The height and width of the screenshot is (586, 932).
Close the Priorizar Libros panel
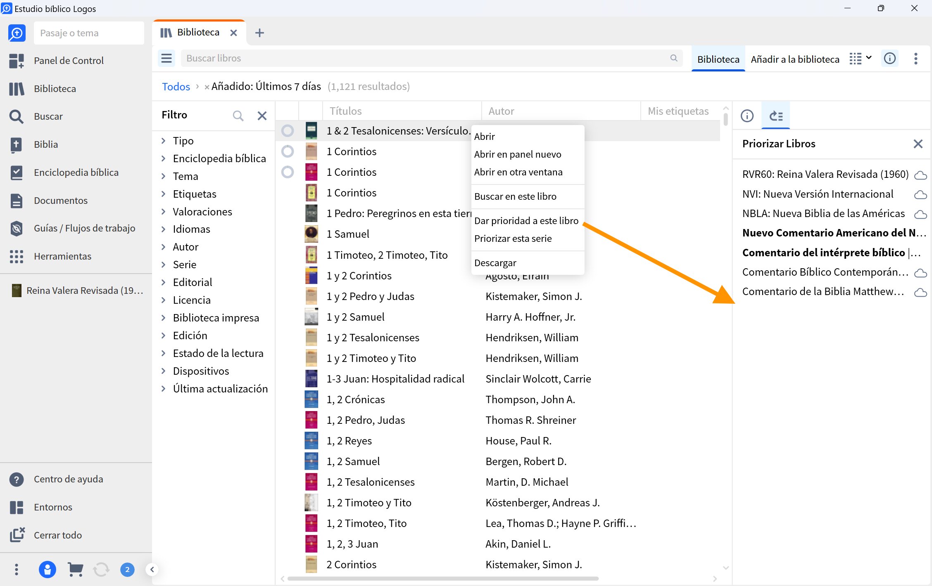[918, 144]
